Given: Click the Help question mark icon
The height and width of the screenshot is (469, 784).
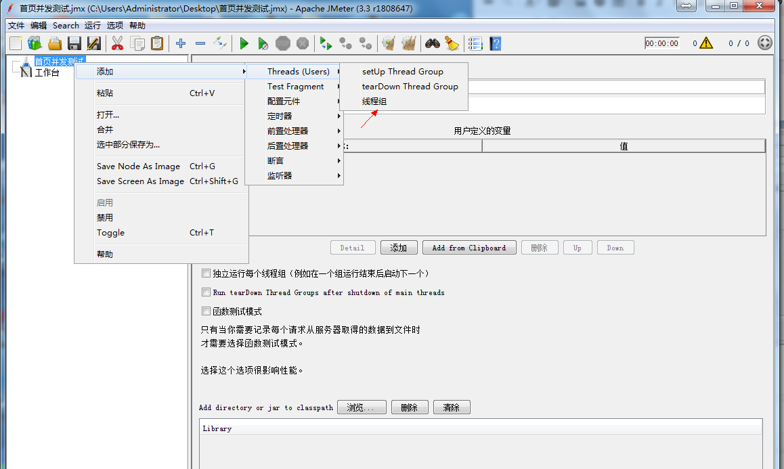Looking at the screenshot, I should [x=495, y=43].
